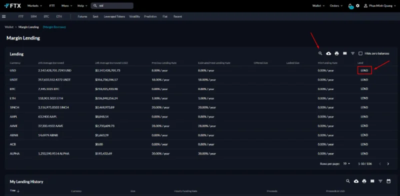Sort by Estimated Next Lending Rate header
This screenshot has width=400, height=196.
pos(214,63)
